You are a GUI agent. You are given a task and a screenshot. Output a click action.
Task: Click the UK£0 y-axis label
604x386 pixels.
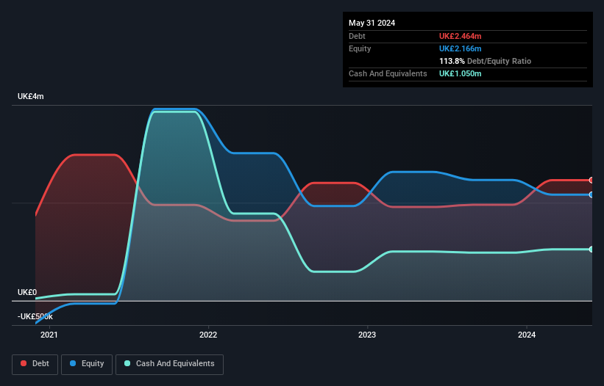27,292
